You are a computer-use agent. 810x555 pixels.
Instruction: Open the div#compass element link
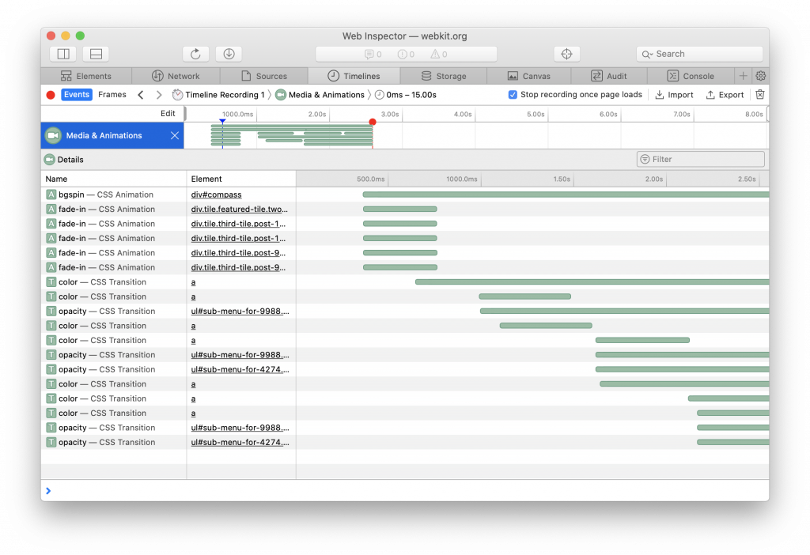coord(215,194)
